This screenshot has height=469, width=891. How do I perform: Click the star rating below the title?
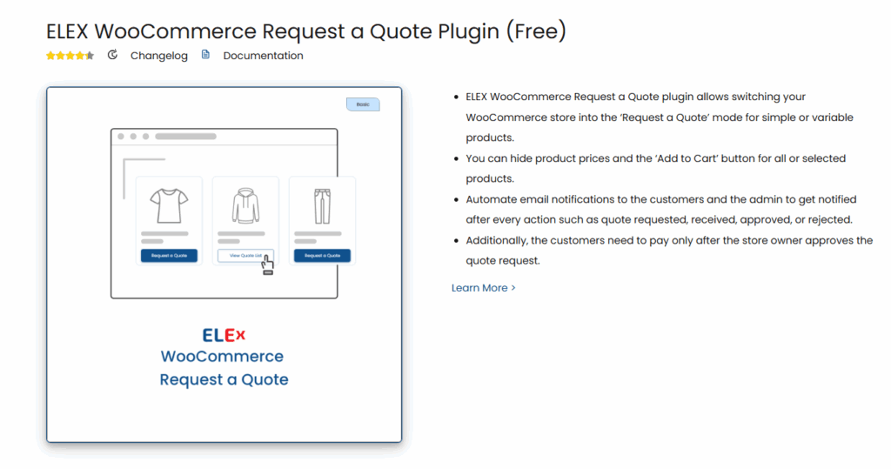click(70, 56)
